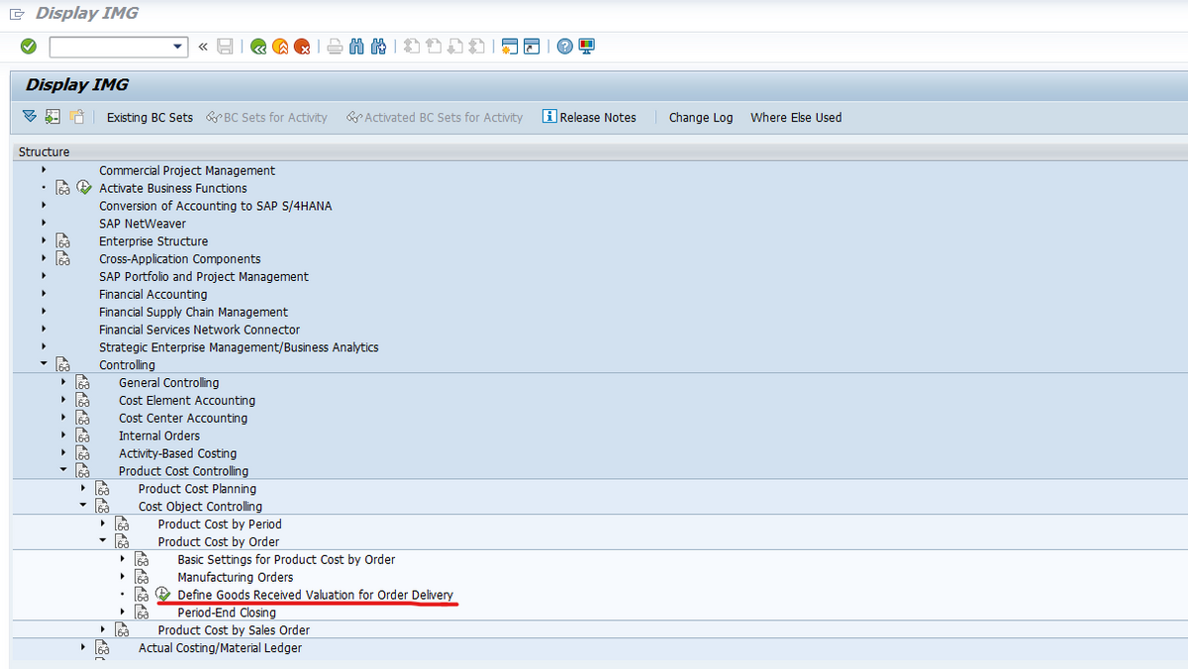Execute the Define Goods Received Valuation activity icon

pyautogui.click(x=163, y=595)
